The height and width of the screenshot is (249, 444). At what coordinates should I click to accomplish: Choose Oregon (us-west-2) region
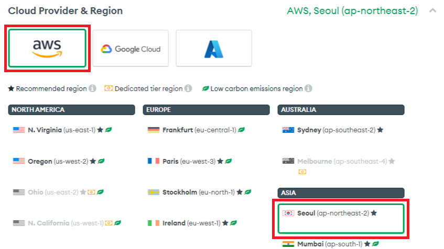(x=59, y=162)
